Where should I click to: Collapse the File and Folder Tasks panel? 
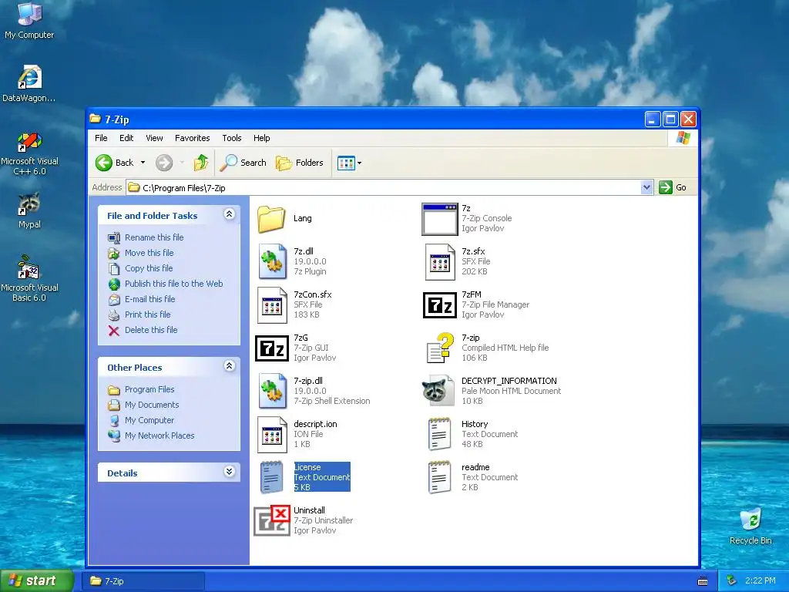click(x=230, y=214)
